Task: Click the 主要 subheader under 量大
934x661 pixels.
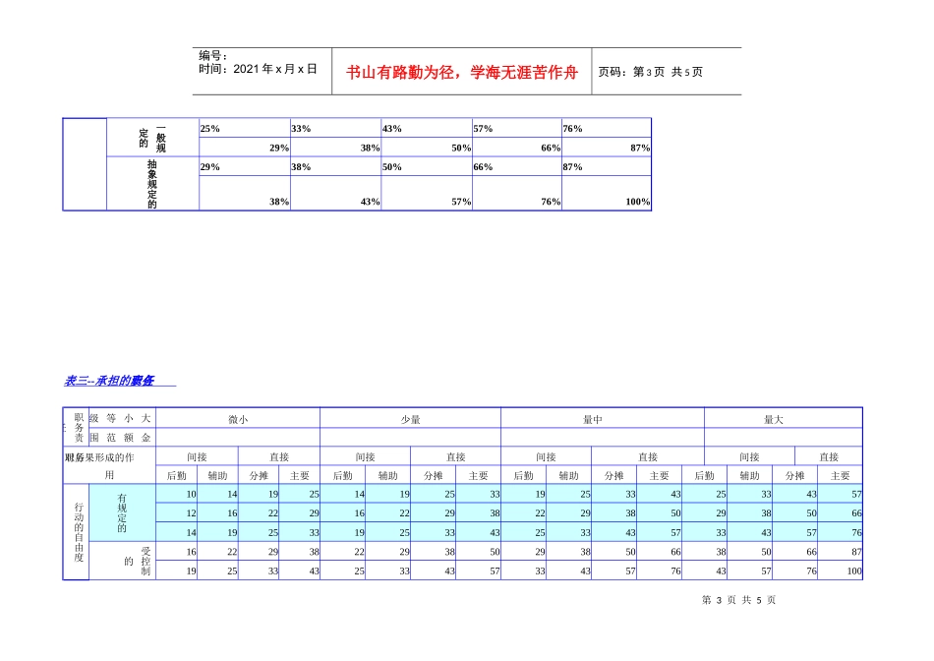Action: pyautogui.click(x=840, y=476)
